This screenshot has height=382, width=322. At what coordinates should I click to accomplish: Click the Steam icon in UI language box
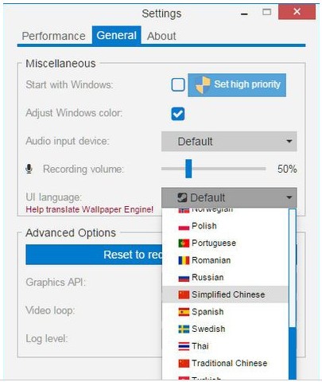tap(182, 197)
